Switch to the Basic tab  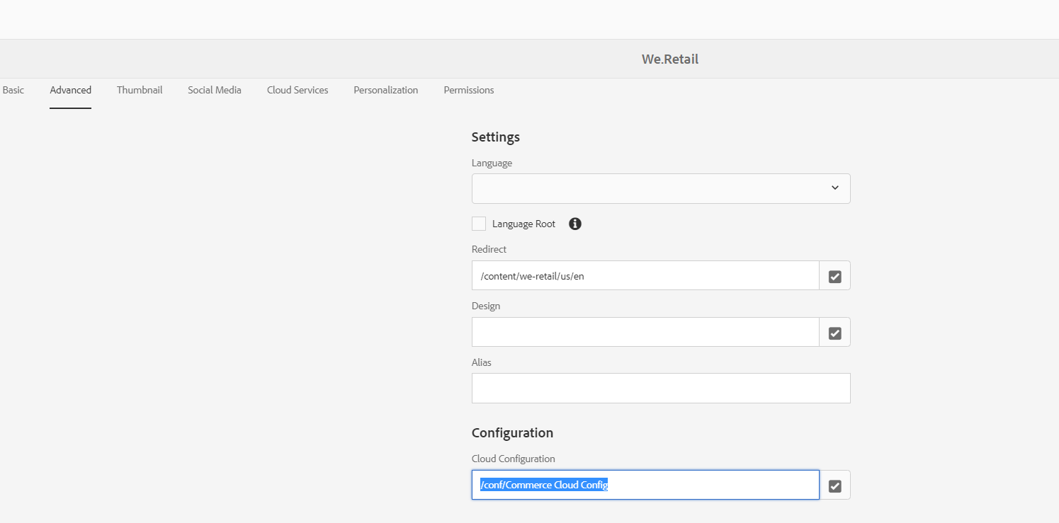[13, 90]
